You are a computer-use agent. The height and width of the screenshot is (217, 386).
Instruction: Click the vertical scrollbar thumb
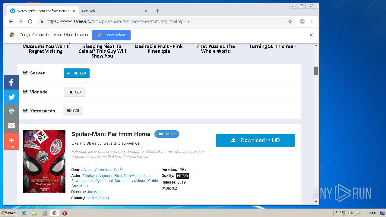(316, 71)
